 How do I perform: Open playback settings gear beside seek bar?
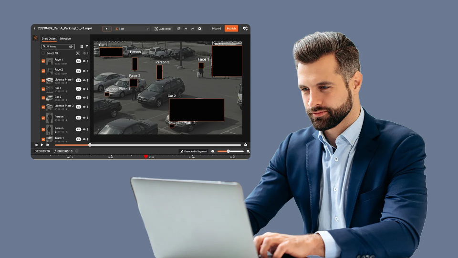point(246,145)
